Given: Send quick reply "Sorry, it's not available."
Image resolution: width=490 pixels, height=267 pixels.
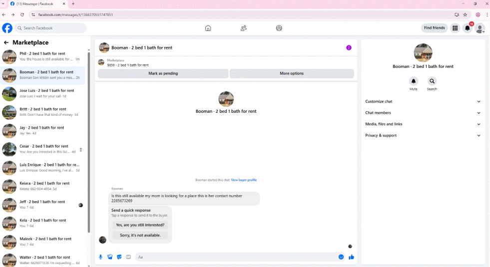Looking at the screenshot, I should (140, 235).
